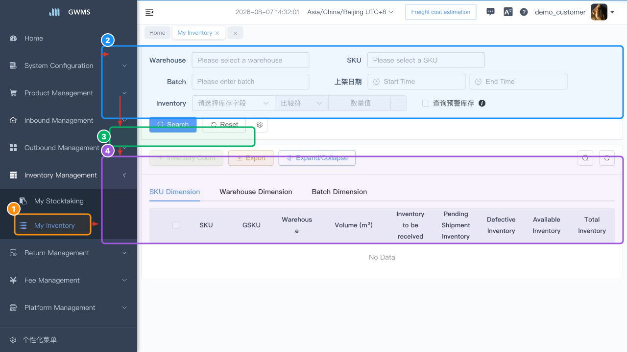Click the close-all tabs X button
This screenshot has height=352, width=627.
(235, 33)
